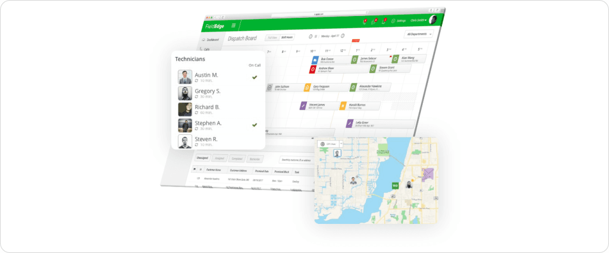
Task: Select technician Stephen A.
Action: pyautogui.click(x=208, y=123)
